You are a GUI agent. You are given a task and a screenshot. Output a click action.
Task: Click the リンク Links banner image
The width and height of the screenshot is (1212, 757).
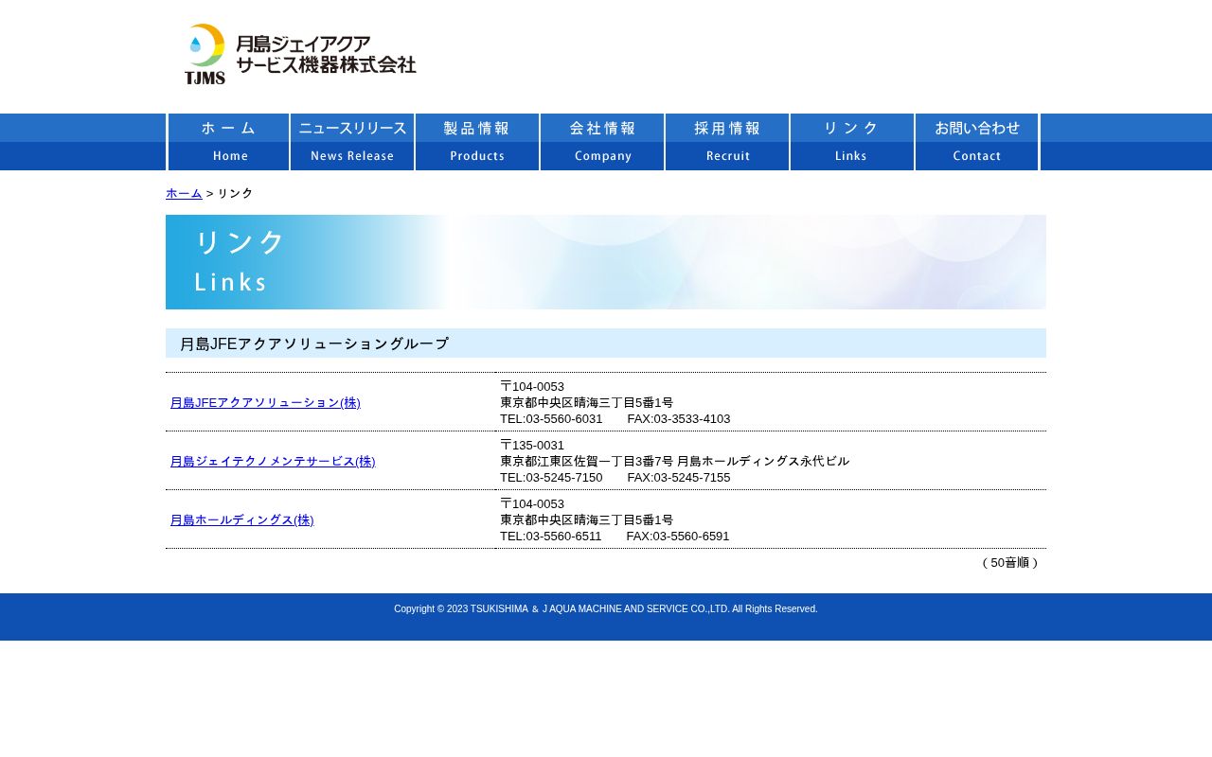[x=606, y=262]
